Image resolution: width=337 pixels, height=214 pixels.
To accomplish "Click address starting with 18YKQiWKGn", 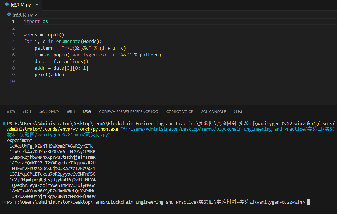I will coord(52,191).
